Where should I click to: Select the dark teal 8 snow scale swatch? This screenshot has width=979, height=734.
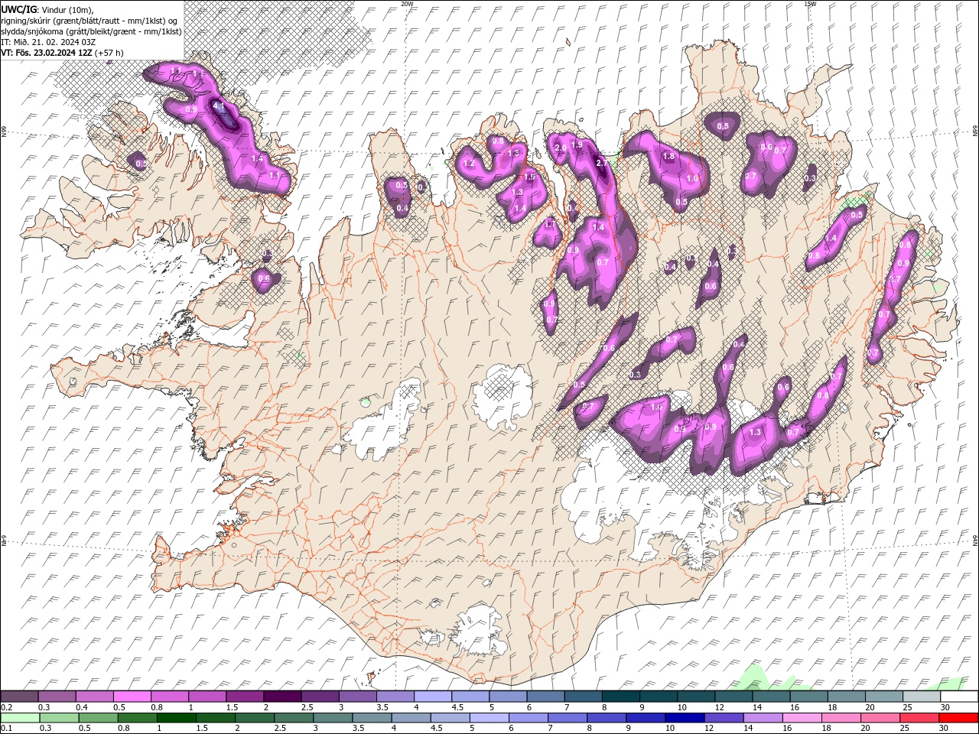(x=620, y=697)
